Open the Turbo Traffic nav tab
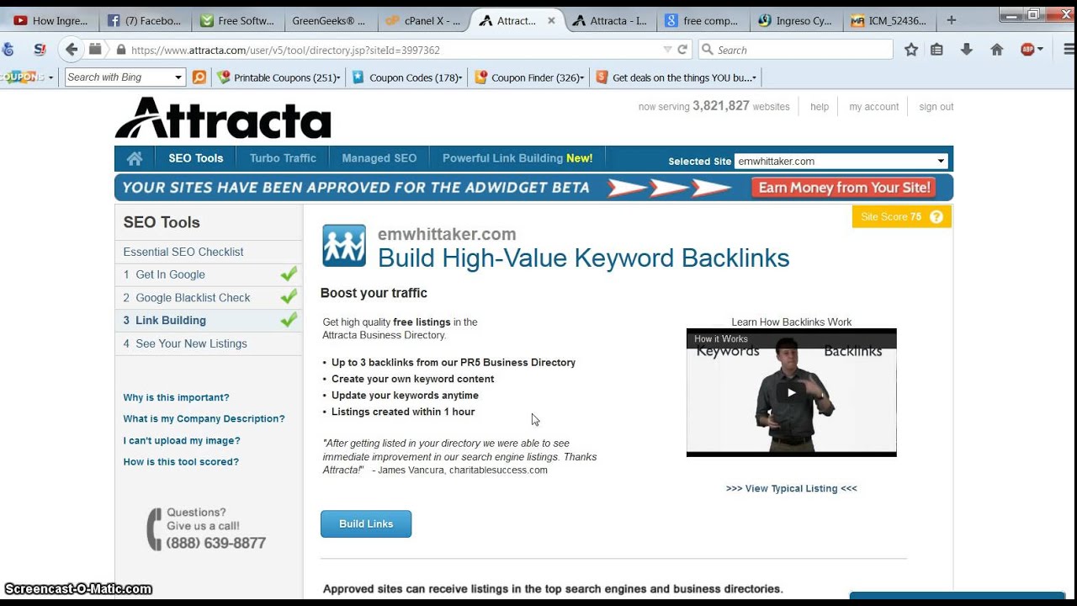The image size is (1077, 606). coord(283,158)
